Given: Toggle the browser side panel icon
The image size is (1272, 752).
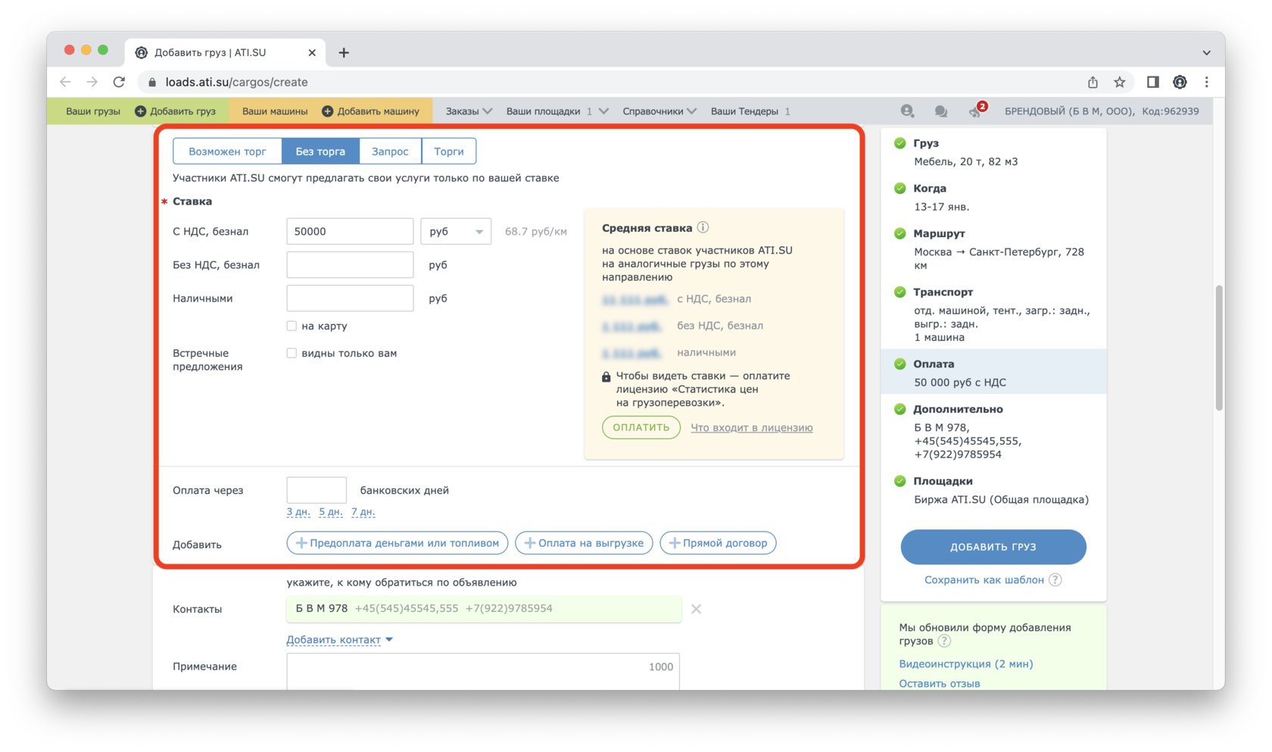Looking at the screenshot, I should 1152,82.
